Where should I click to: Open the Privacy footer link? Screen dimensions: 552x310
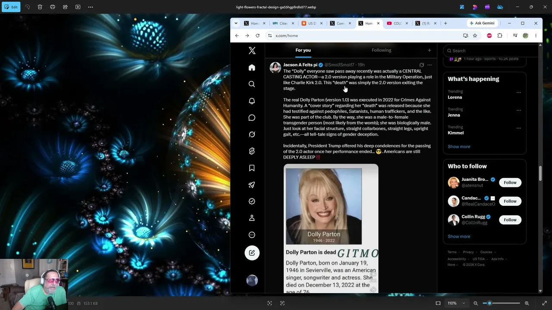pos(468,252)
